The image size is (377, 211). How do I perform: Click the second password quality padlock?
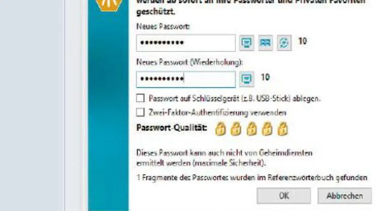coord(236,129)
